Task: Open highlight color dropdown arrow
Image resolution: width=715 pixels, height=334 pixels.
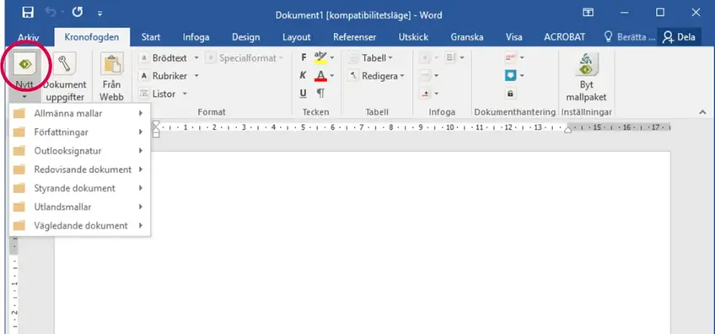Action: pos(332,58)
